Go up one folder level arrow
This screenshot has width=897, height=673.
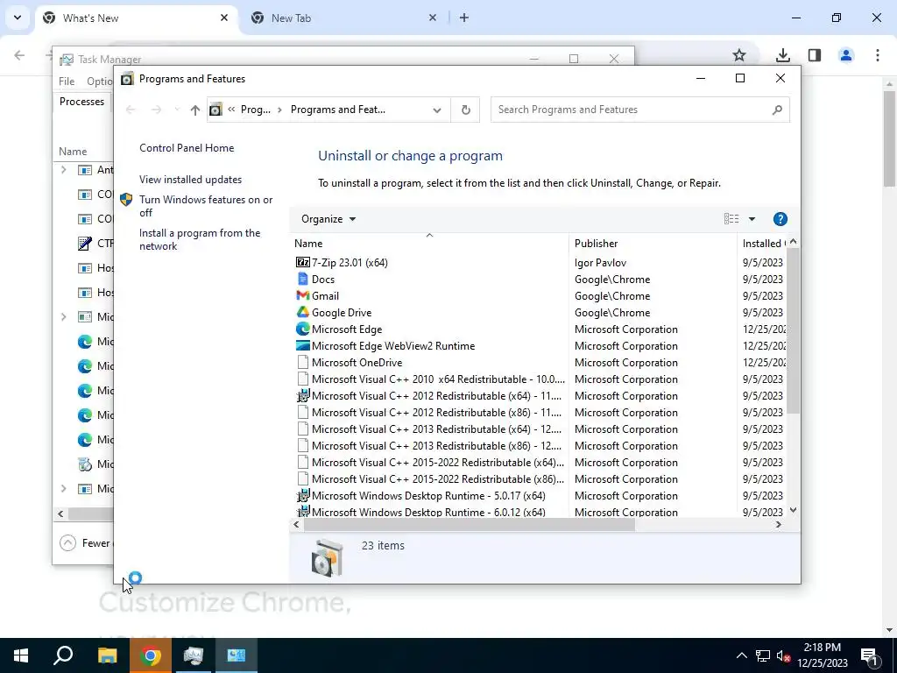(195, 110)
